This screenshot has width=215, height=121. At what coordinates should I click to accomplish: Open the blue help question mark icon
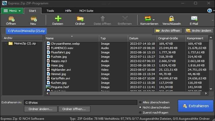pos(209,11)
